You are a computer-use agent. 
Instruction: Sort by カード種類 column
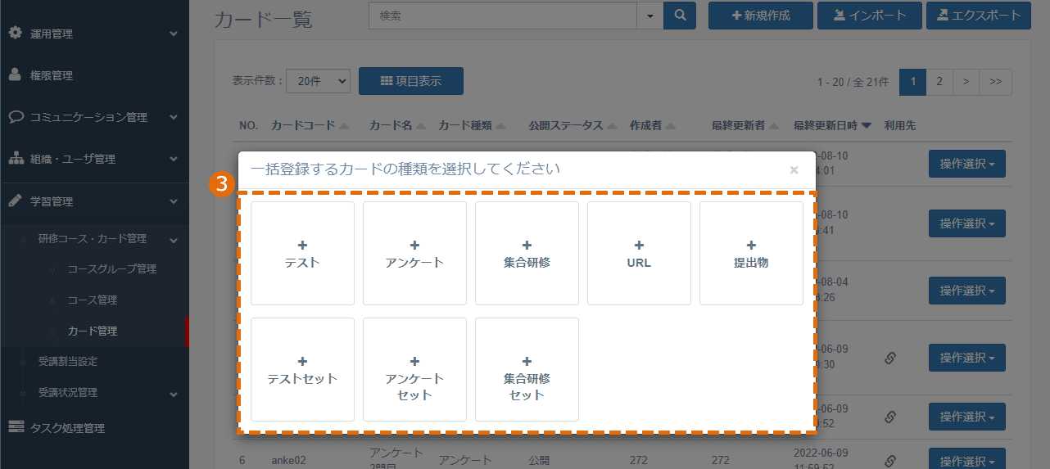(x=472, y=126)
